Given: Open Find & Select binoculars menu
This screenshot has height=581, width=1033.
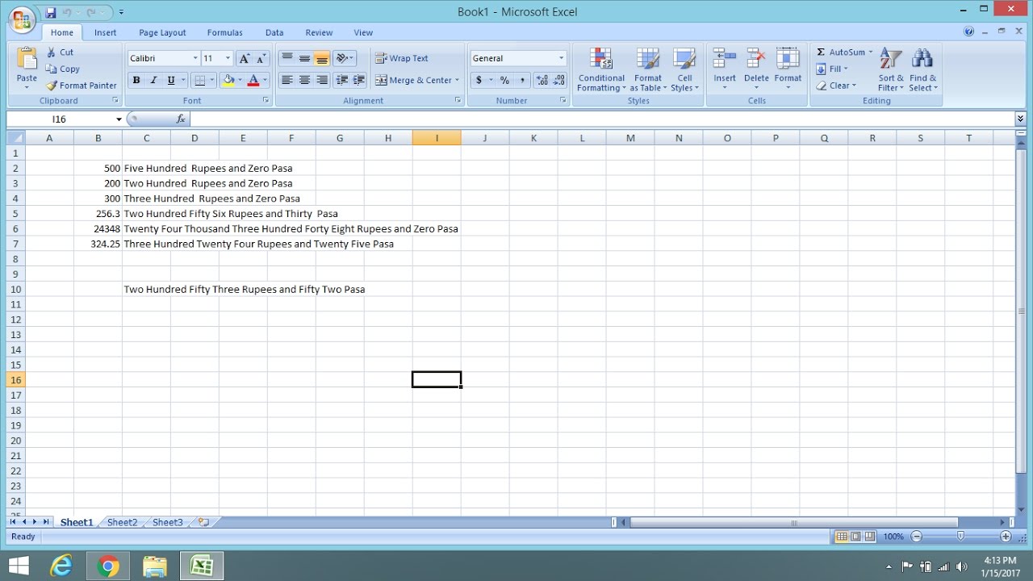Looking at the screenshot, I should 922,69.
